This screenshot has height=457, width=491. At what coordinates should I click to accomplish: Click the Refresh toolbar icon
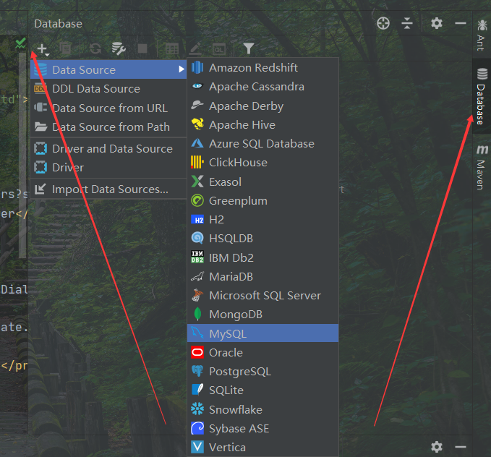click(x=95, y=49)
